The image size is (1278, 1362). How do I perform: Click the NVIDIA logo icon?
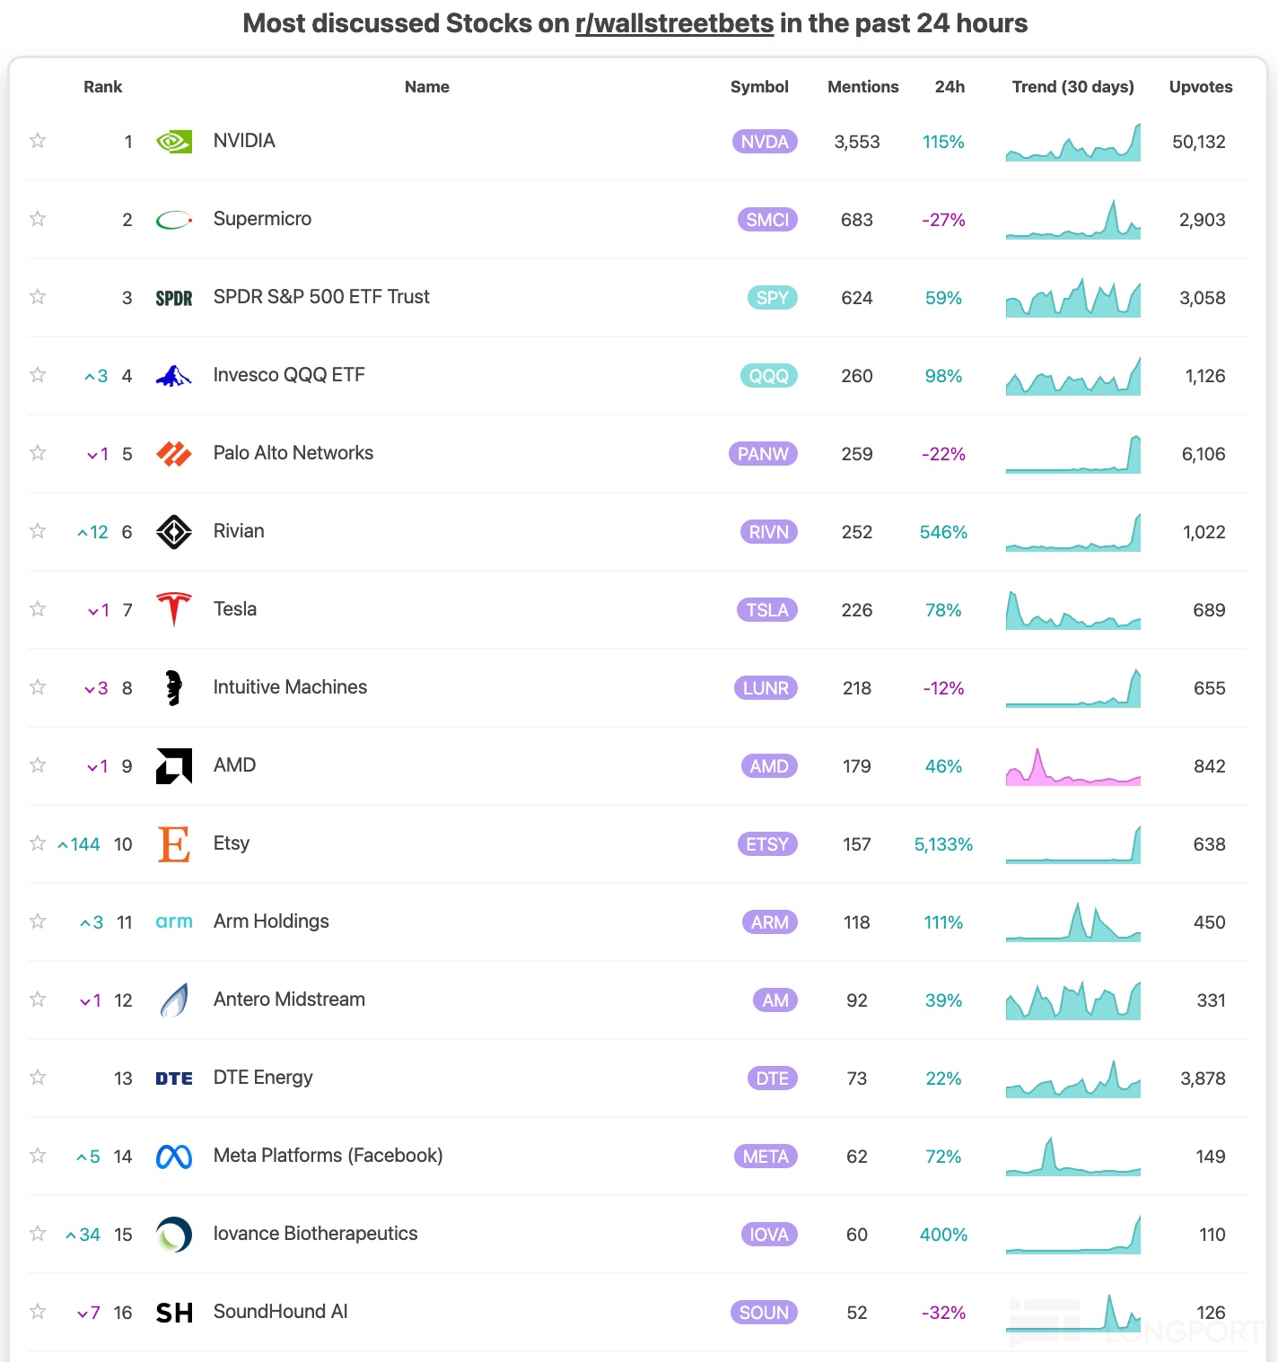[173, 142]
